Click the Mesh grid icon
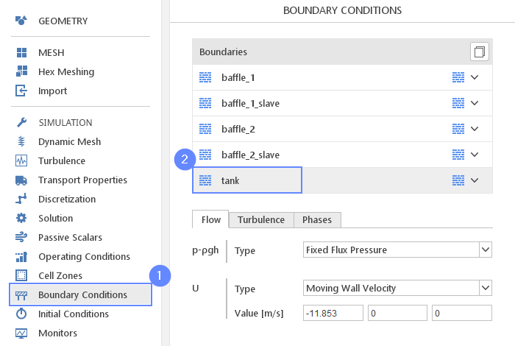 pyautogui.click(x=21, y=52)
